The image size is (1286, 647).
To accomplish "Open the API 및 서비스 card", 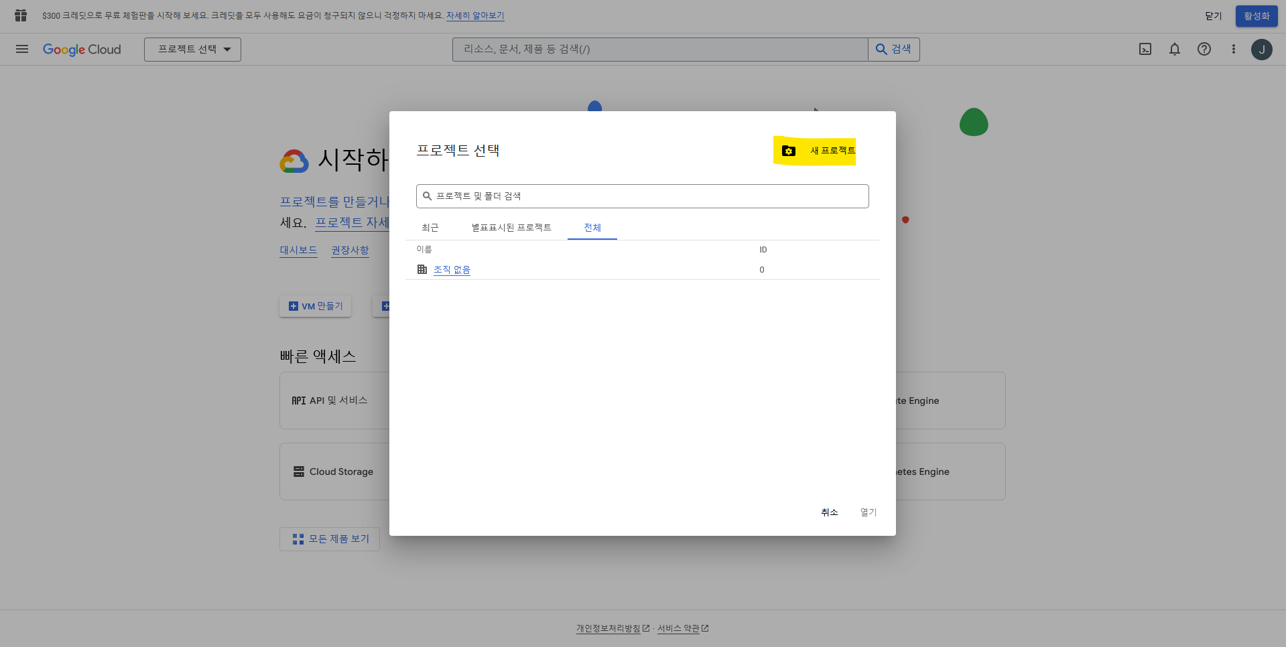I will (x=334, y=401).
